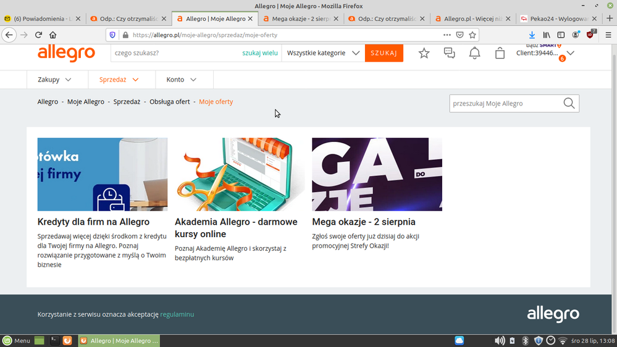Open the Wszystkie kategorie dropdown
The image size is (617, 347).
click(x=323, y=53)
